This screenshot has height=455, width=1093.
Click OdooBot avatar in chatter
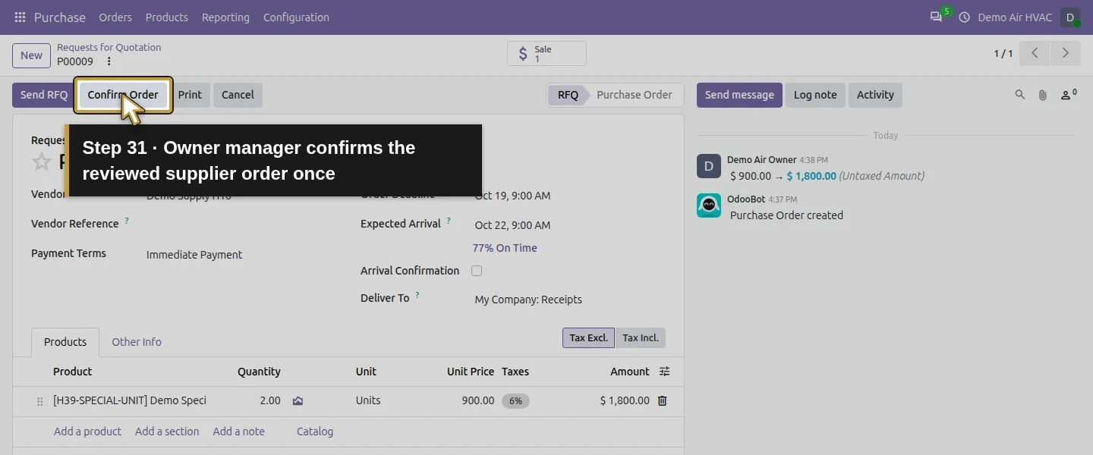(709, 206)
